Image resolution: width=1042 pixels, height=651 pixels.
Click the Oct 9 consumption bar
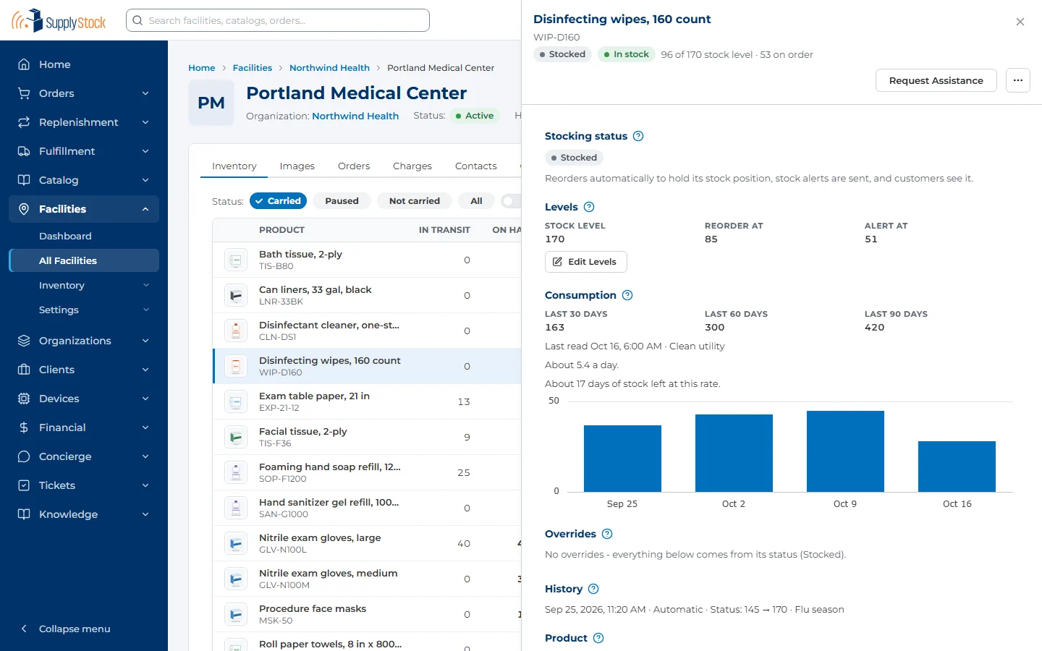point(845,451)
